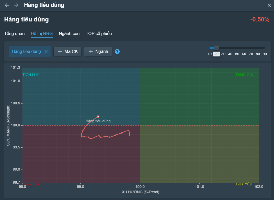Close the Hàng tiêu dùng panel
The image size is (274, 200).
point(269,5)
